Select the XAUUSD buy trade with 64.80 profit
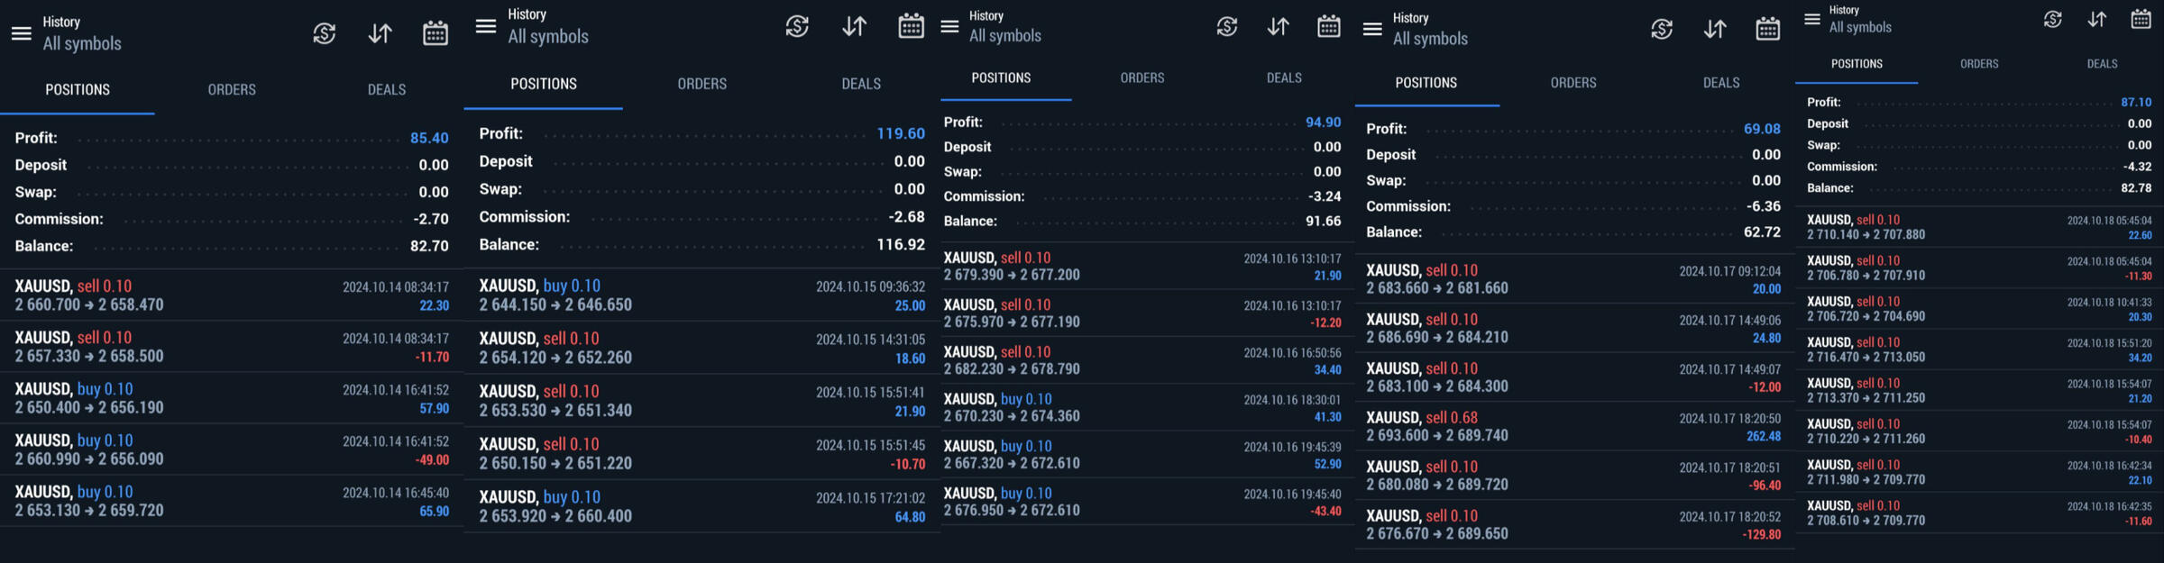The width and height of the screenshot is (2164, 563). [701, 506]
